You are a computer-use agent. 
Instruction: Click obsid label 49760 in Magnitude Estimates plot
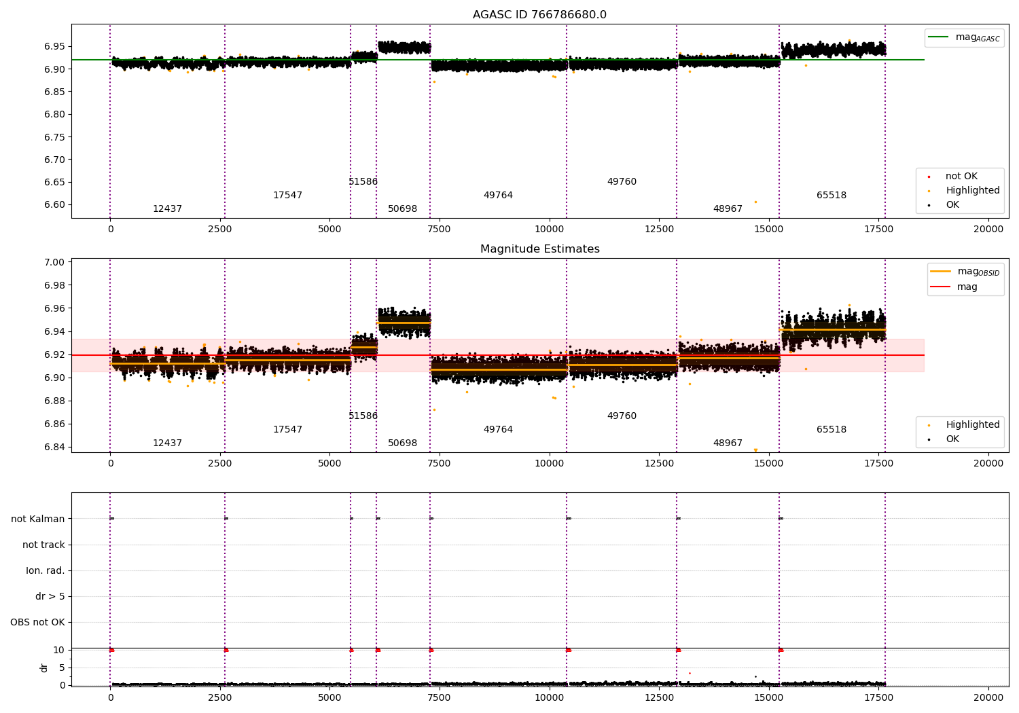point(622,416)
